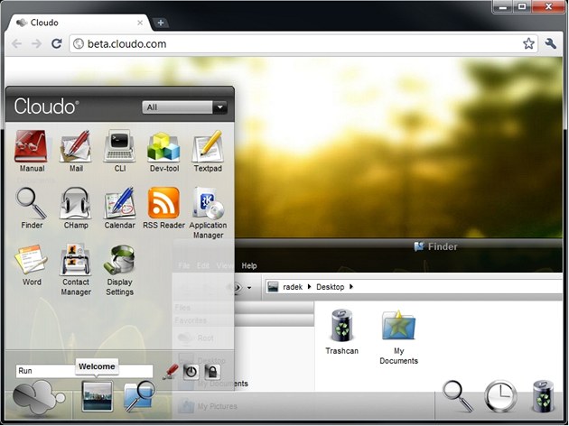Viewport: 569px width, 426px height.
Task: Click the red pen icon beside Run field
Action: point(171,372)
